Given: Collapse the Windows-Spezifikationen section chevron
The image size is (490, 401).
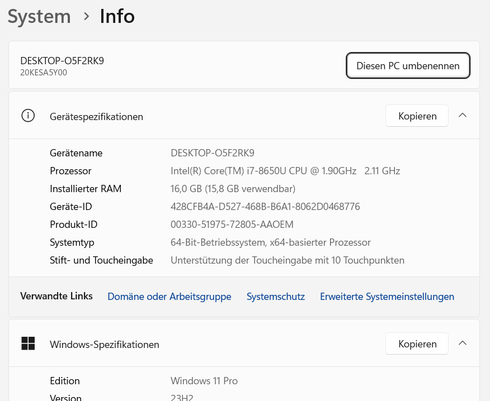Looking at the screenshot, I should click(463, 343).
